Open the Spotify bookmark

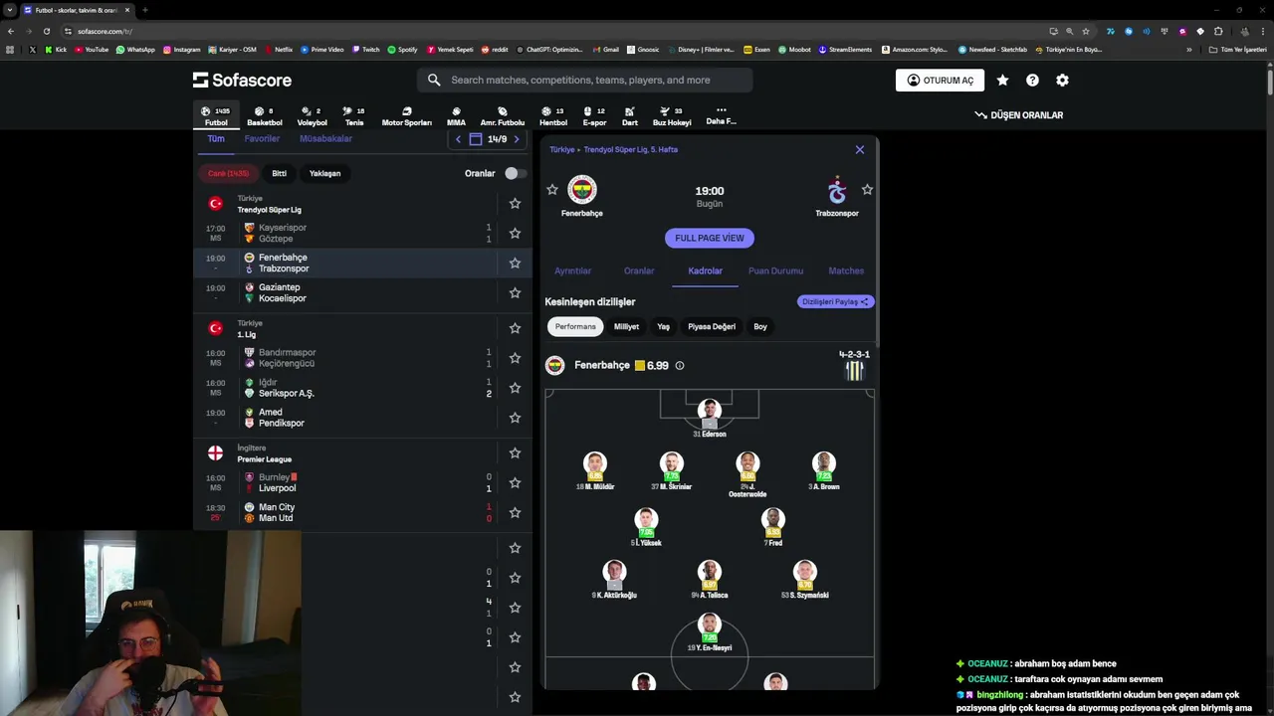pos(403,49)
